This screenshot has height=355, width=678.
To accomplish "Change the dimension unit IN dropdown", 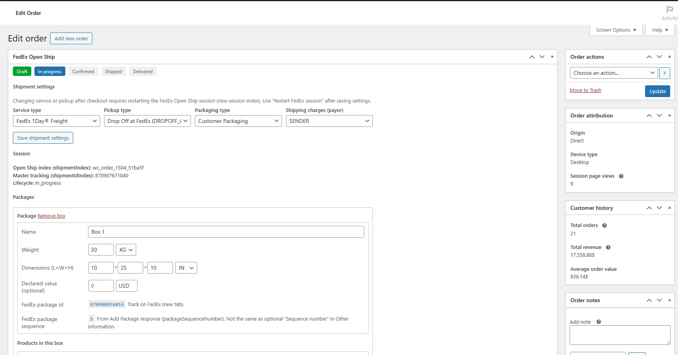I will click(x=186, y=268).
